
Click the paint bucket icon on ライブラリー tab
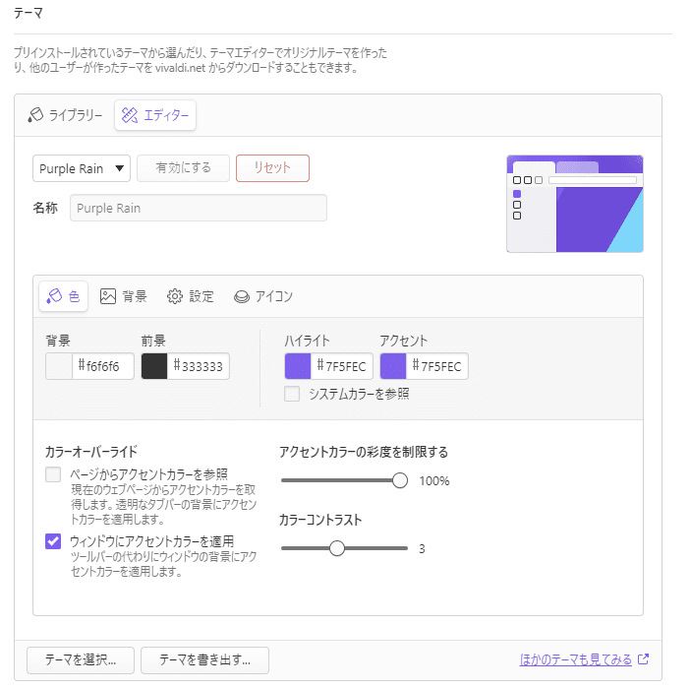(35, 115)
